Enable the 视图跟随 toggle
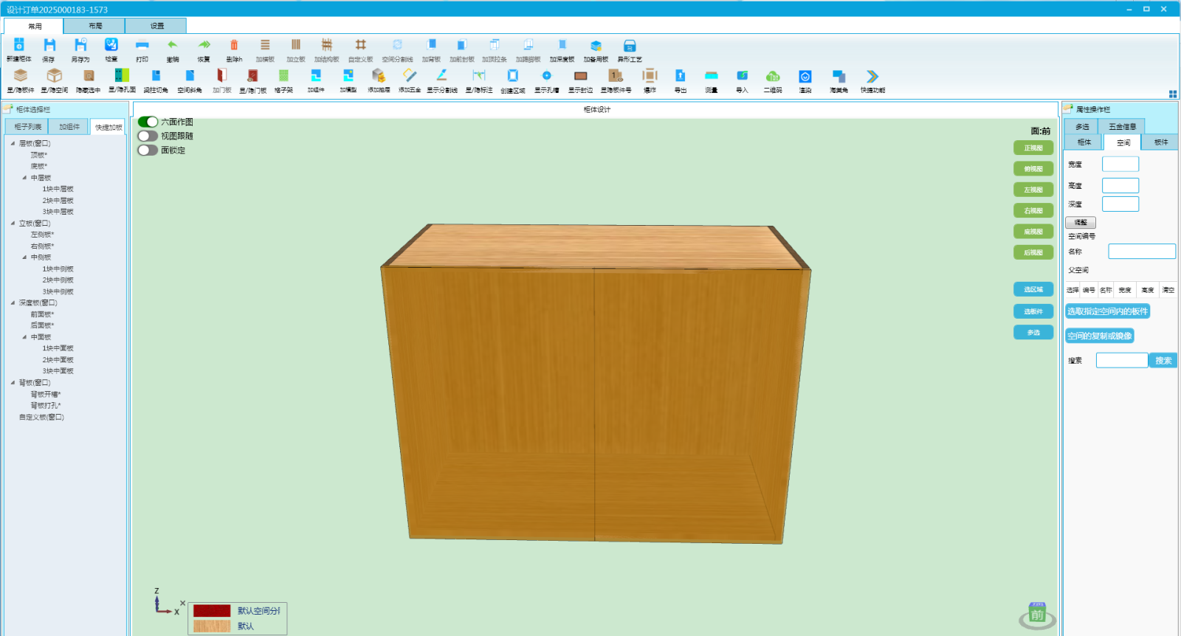The width and height of the screenshot is (1181, 636). point(148,136)
